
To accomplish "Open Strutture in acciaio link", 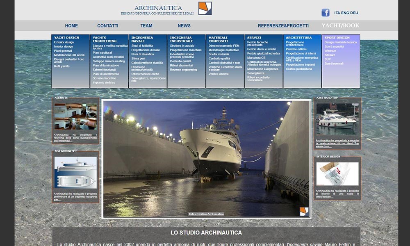I will 182,46.
